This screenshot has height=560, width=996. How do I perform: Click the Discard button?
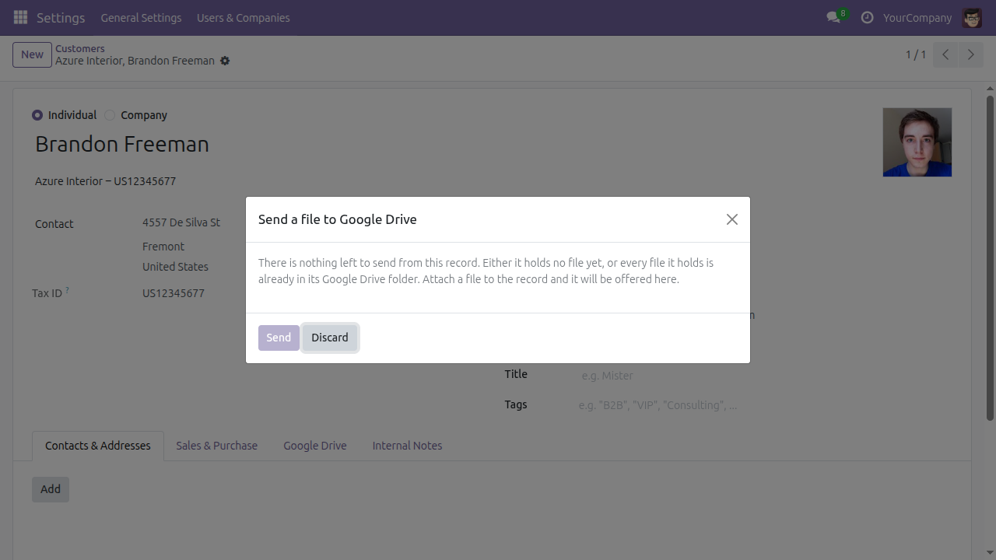(x=330, y=338)
